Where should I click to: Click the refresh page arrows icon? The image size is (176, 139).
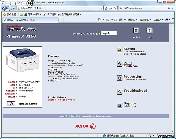(111, 8)
